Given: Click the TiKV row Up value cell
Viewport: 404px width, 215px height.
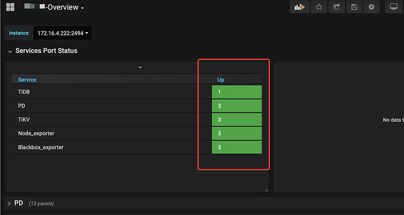Looking at the screenshot, I should point(237,120).
